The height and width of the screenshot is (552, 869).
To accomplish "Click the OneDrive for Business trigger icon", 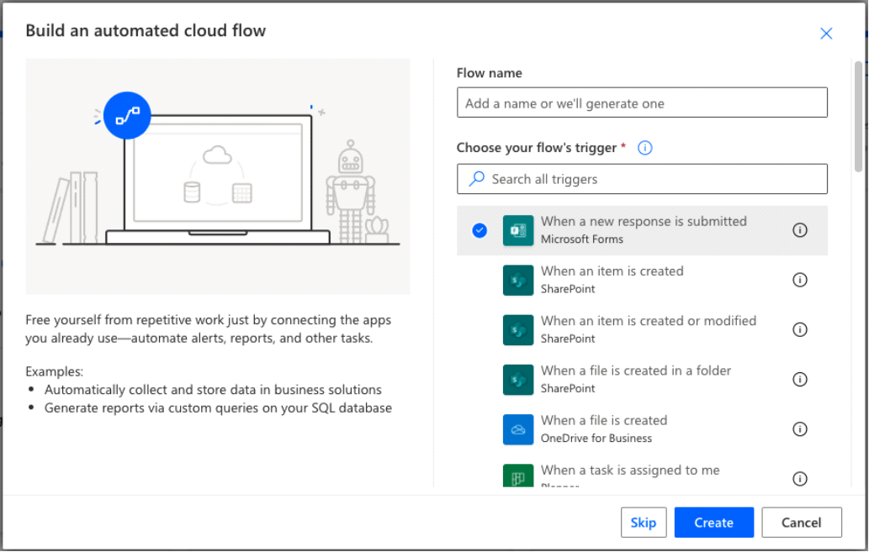I will 518,429.
